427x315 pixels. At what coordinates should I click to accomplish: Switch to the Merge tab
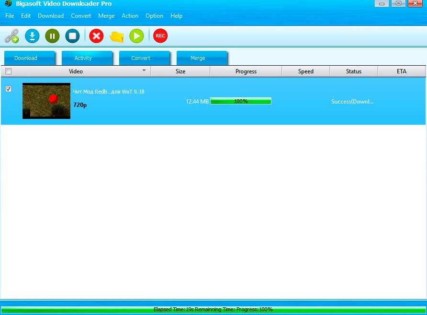(x=202, y=58)
